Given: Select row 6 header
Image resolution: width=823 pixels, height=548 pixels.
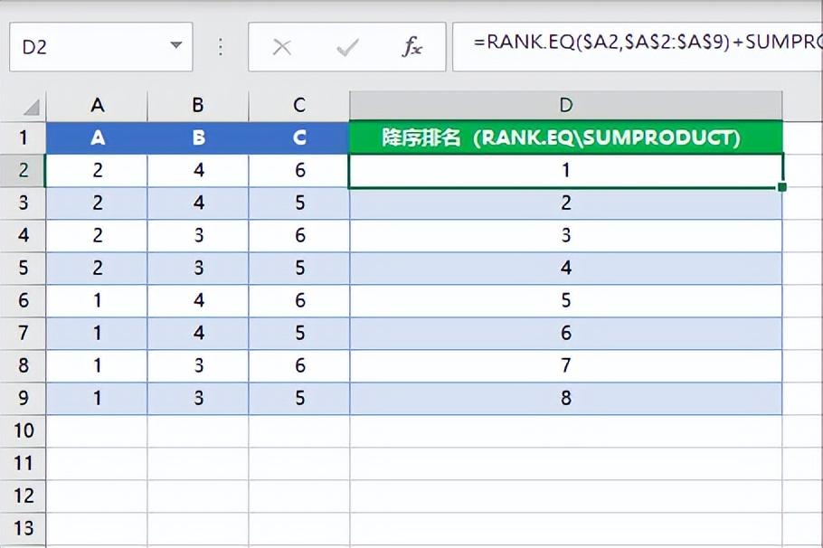Looking at the screenshot, I should [x=24, y=300].
